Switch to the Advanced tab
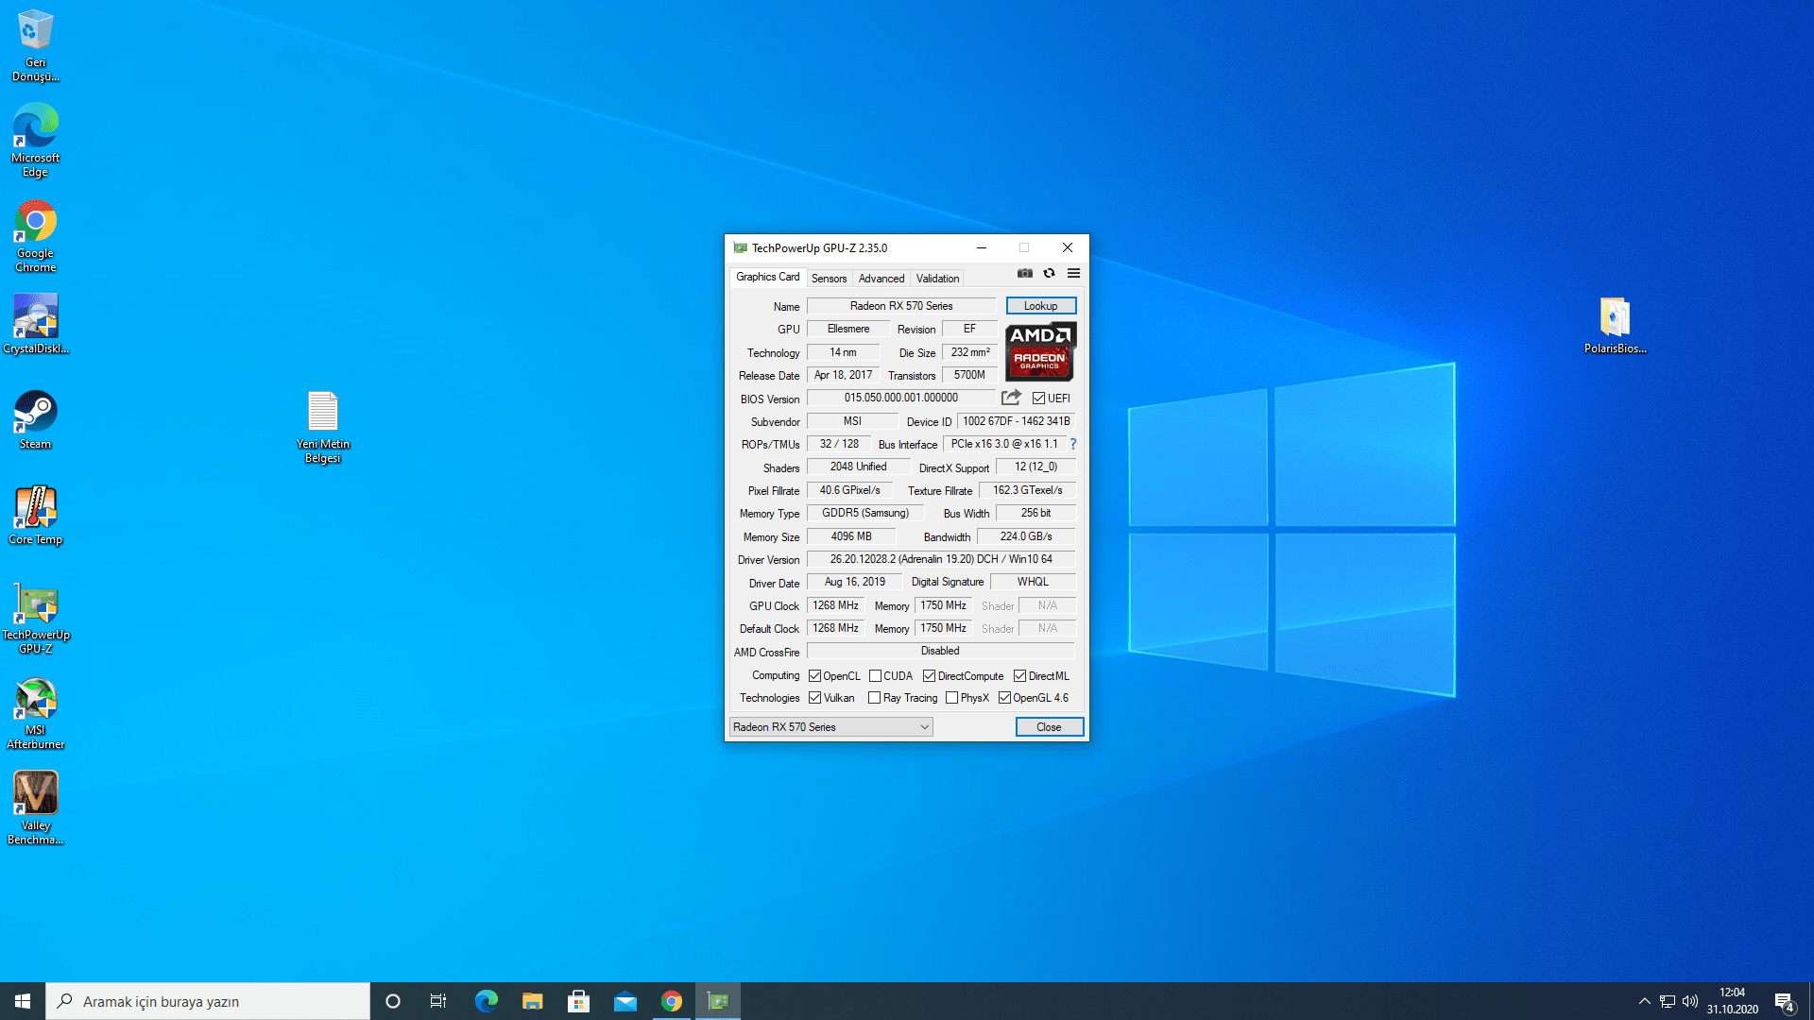1814x1020 pixels. click(x=881, y=279)
